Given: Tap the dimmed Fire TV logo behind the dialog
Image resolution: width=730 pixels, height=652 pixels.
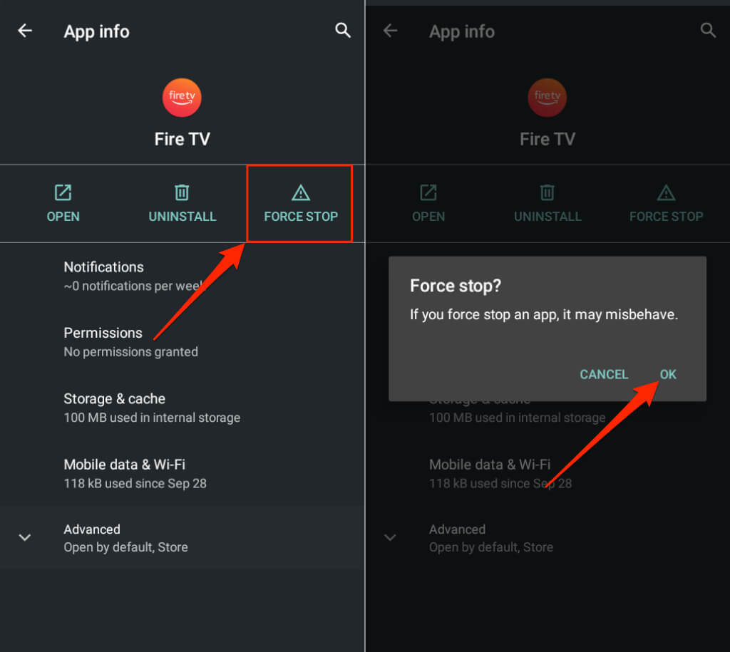Looking at the screenshot, I should 547,98.
